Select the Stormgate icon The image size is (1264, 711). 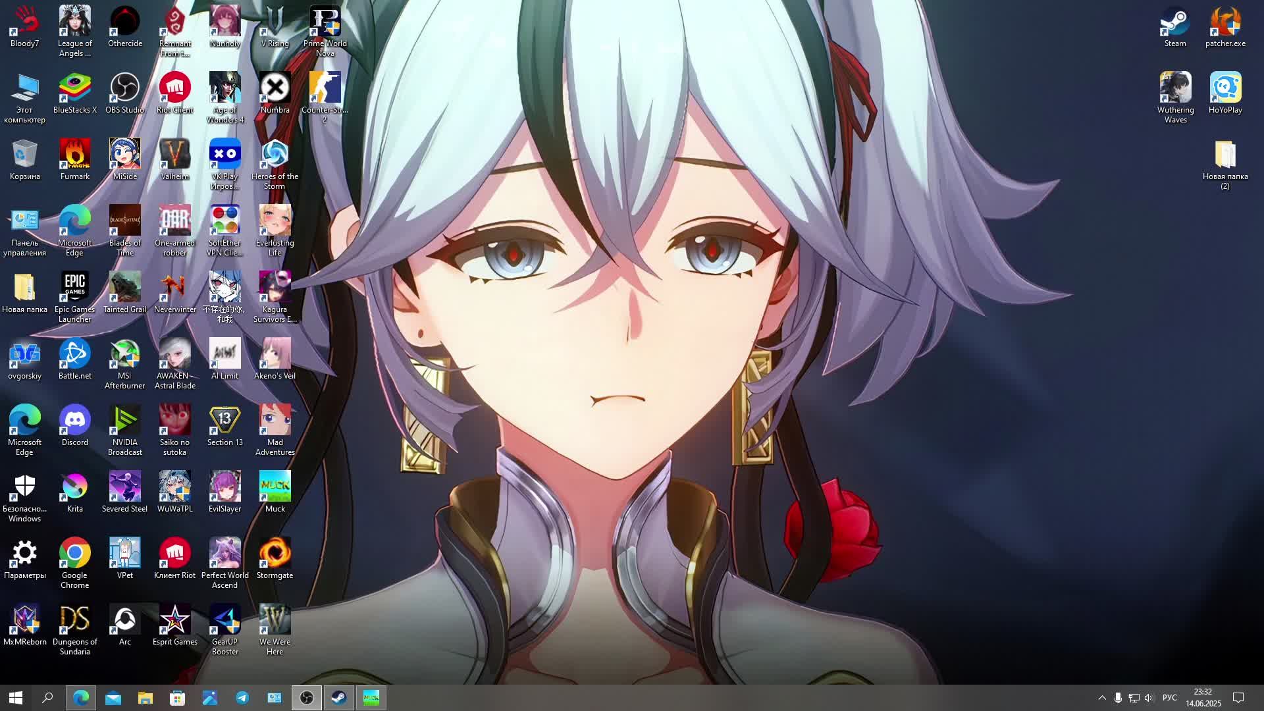point(275,559)
